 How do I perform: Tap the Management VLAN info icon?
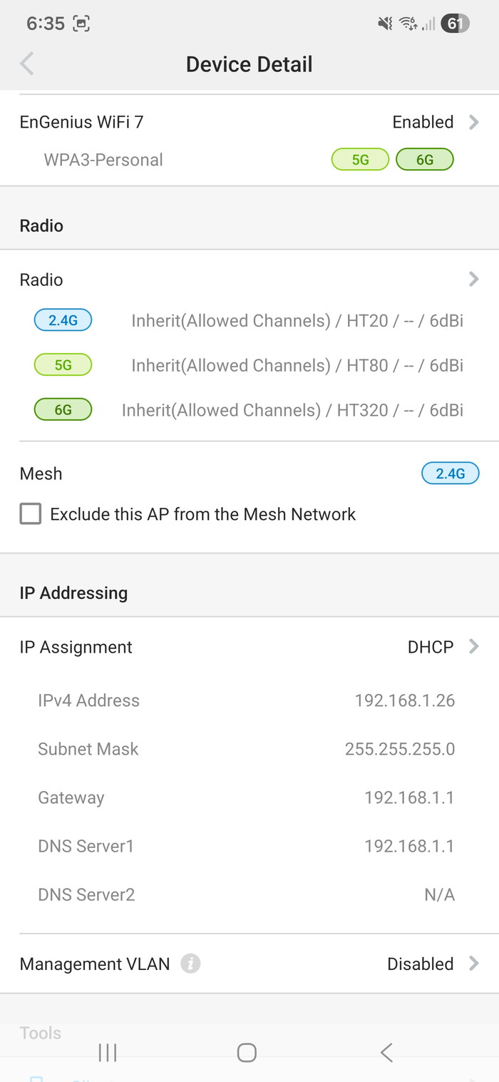coord(190,964)
